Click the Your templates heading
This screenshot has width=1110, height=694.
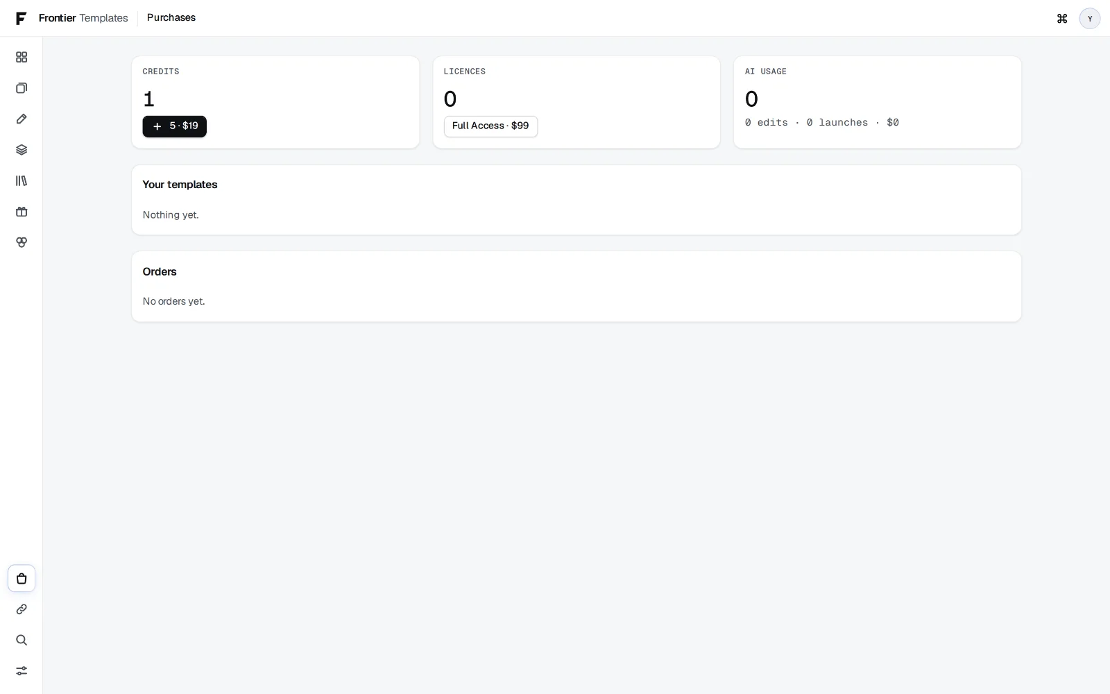(x=180, y=185)
